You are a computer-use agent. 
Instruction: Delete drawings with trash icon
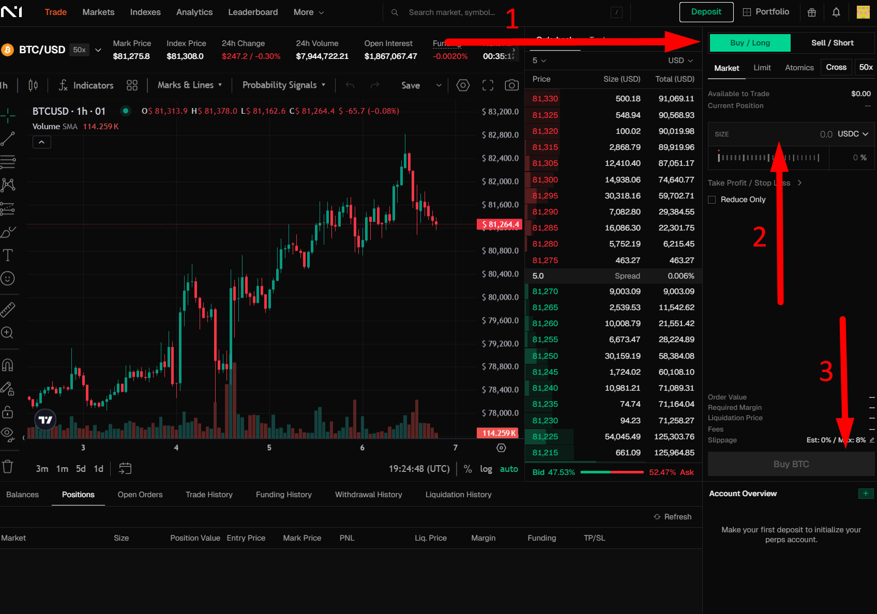point(8,467)
